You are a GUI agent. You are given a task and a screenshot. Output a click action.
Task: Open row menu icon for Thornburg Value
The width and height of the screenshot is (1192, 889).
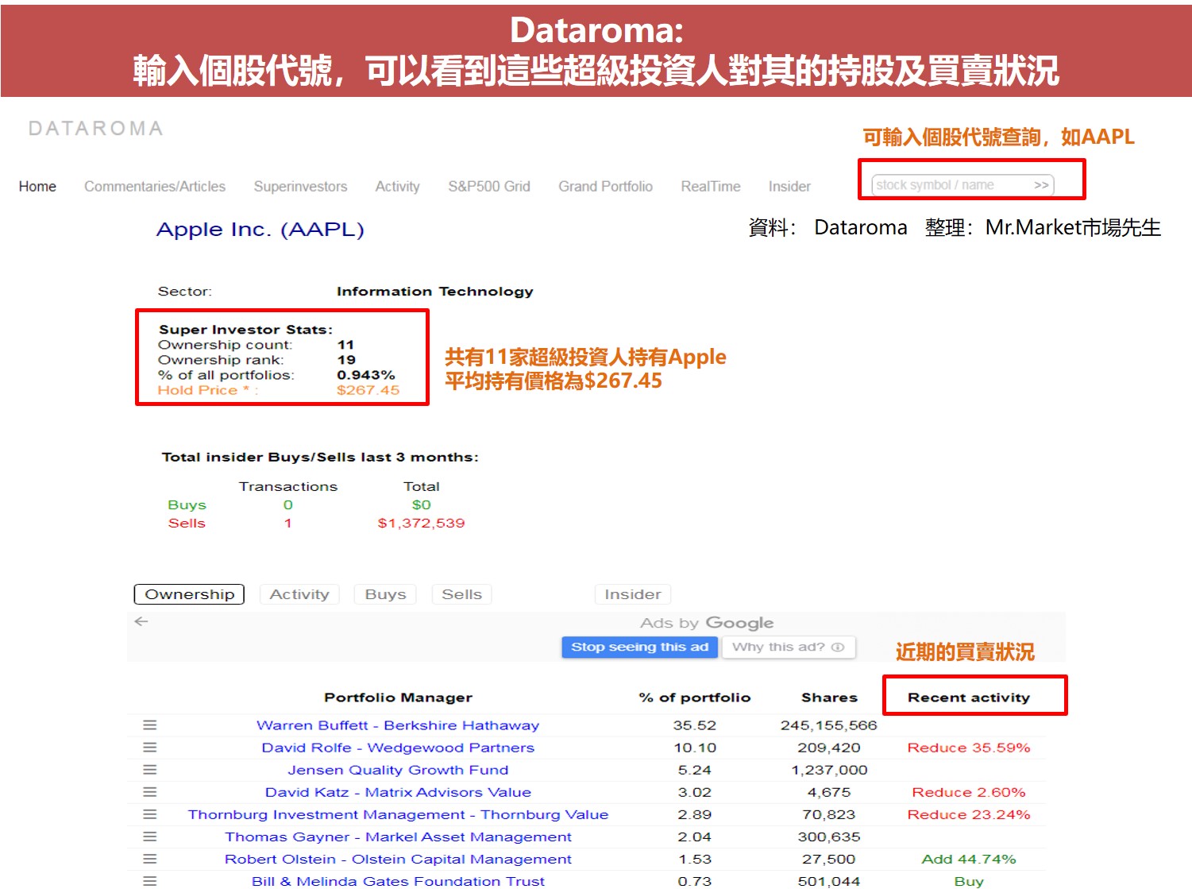click(149, 814)
